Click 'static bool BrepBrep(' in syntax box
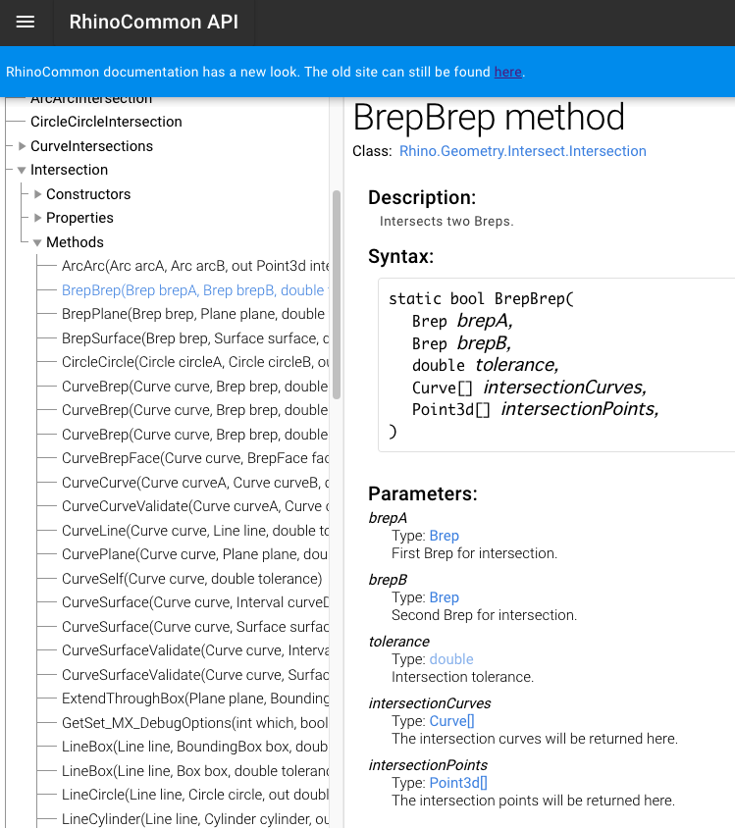Image resolution: width=735 pixels, height=828 pixels. 481,299
